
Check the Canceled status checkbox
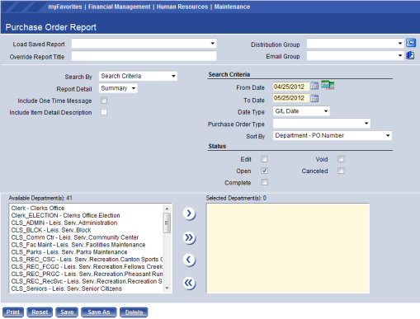point(341,171)
